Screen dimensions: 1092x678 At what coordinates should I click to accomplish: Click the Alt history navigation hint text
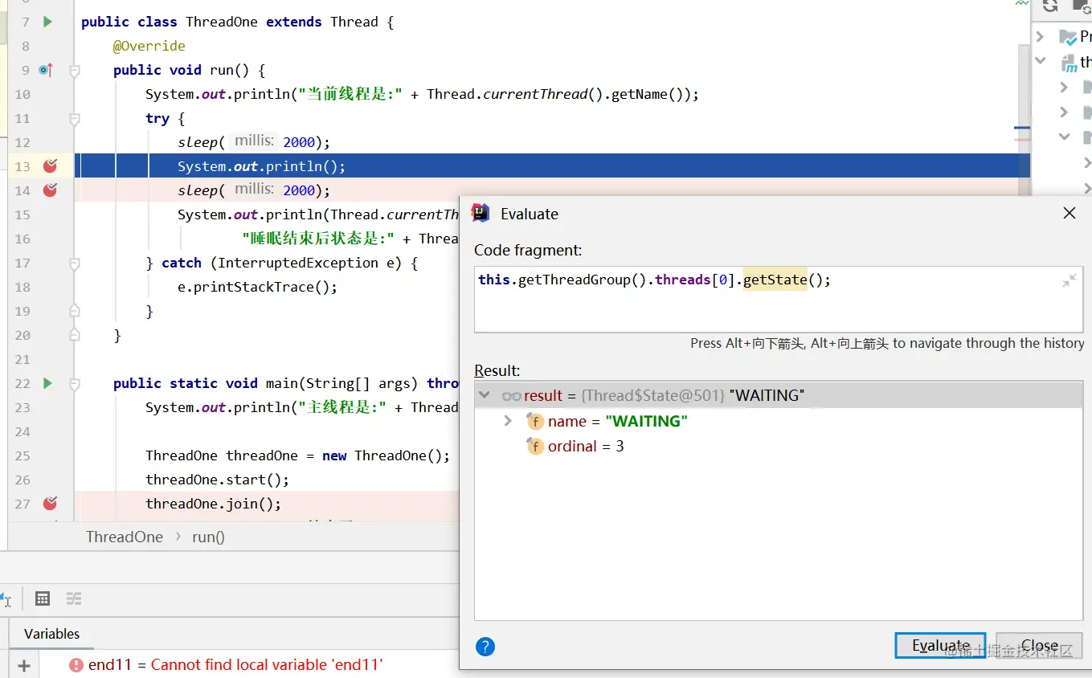pos(887,343)
